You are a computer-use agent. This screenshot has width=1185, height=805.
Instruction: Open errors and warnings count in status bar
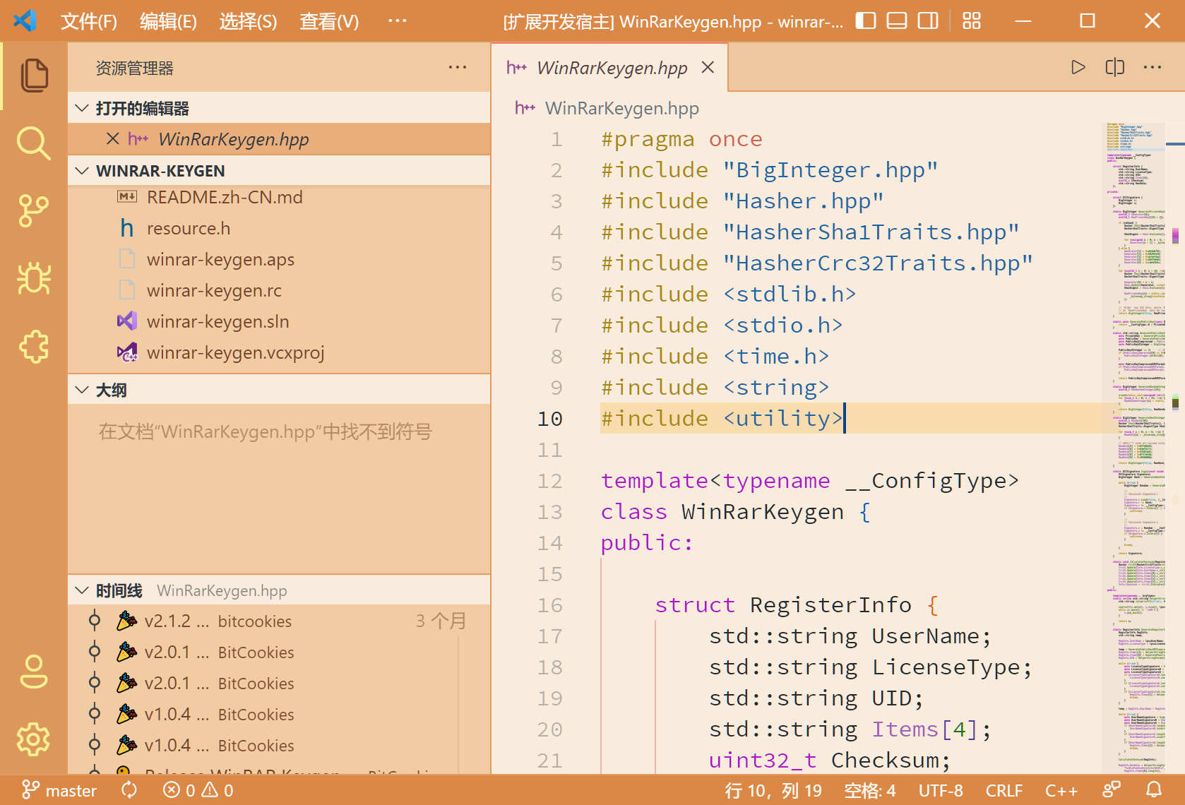[198, 790]
